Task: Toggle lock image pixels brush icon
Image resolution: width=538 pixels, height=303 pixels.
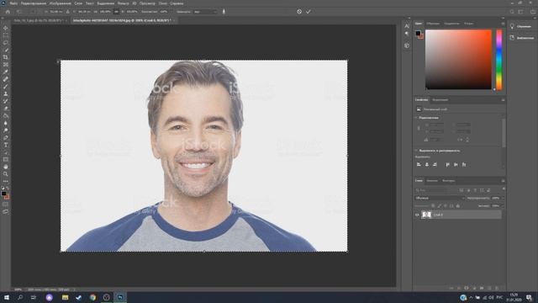Action: [x=439, y=205]
